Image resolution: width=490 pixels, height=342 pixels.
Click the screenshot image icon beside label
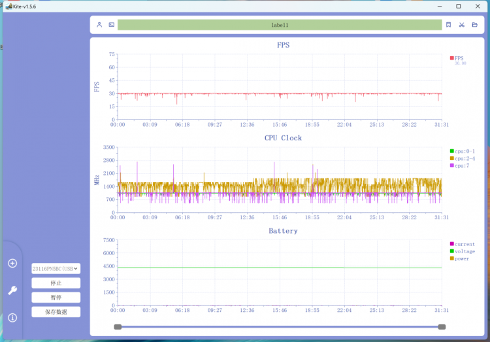(112, 25)
